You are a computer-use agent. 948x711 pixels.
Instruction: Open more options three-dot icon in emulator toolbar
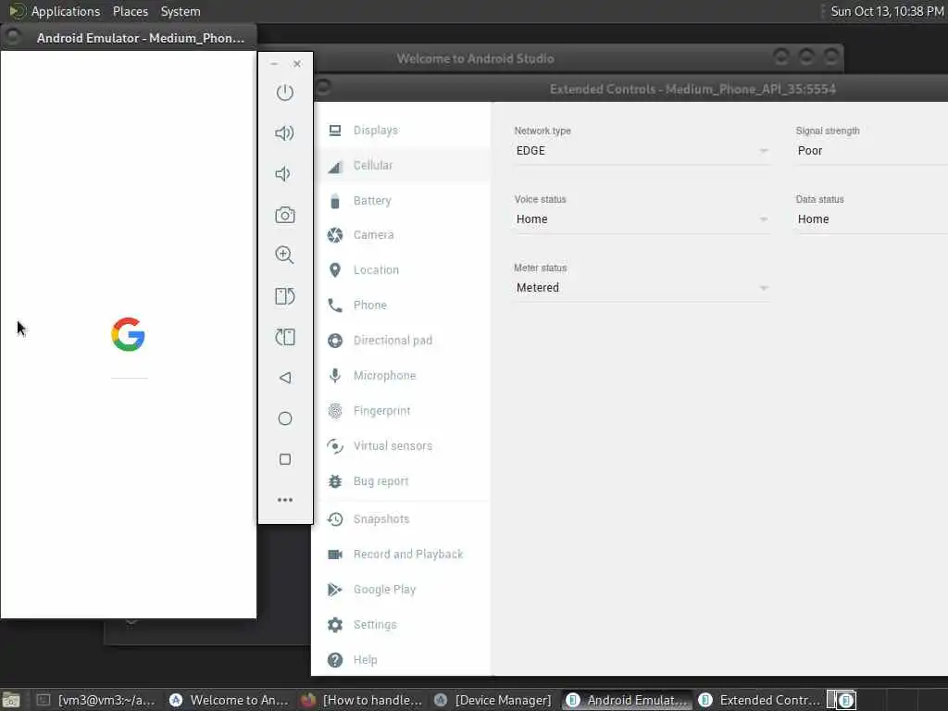click(285, 500)
